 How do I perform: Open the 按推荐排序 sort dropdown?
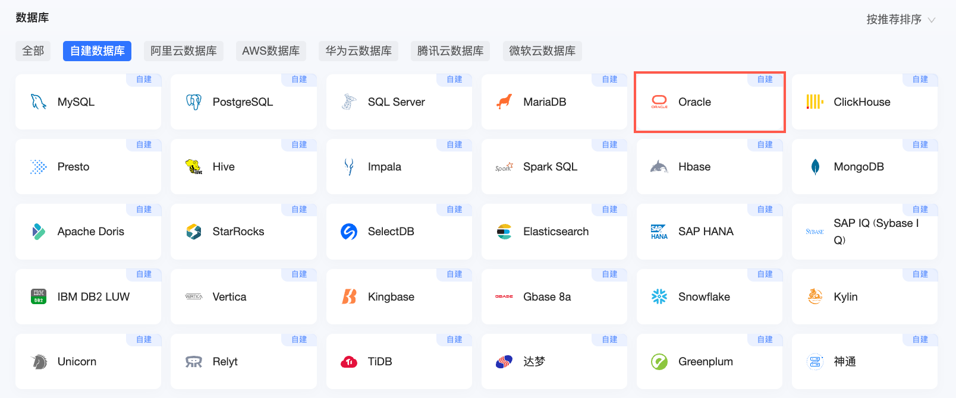coord(901,20)
